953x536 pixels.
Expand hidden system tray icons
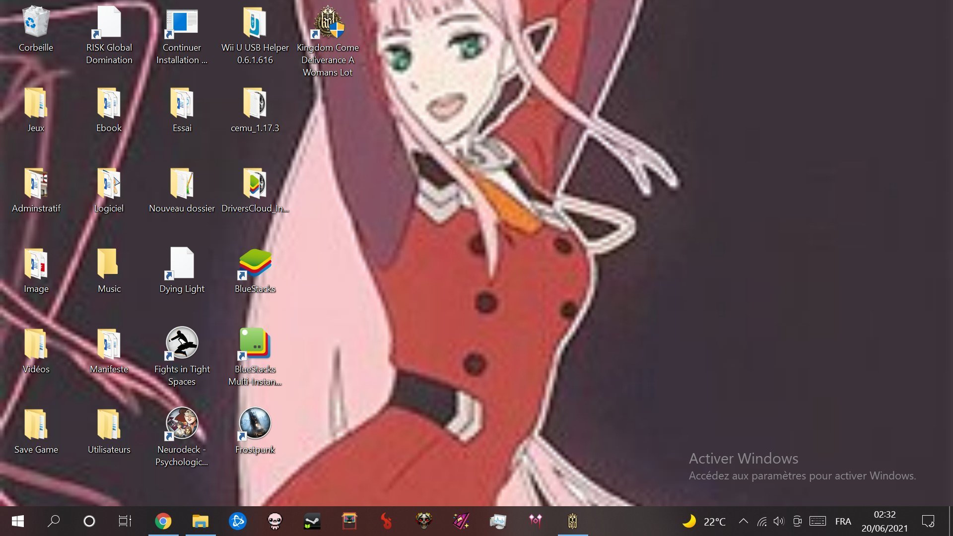[x=744, y=521]
